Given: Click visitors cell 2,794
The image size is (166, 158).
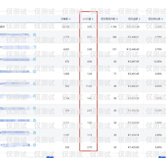Looking at the screenshot, I should pos(66,98).
